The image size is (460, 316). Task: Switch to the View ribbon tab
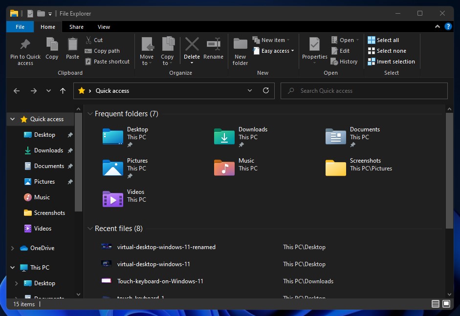(104, 27)
